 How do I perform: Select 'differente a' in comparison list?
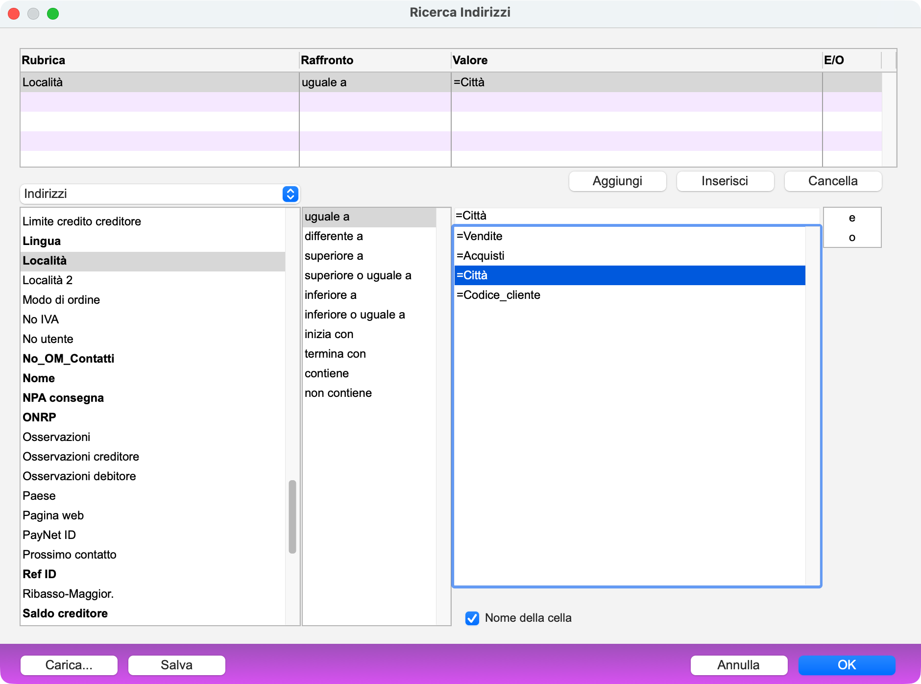(x=334, y=236)
